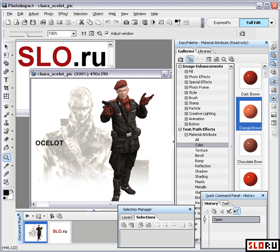Select the Open history entry
This screenshot has height=252, width=280.
tap(236, 220)
